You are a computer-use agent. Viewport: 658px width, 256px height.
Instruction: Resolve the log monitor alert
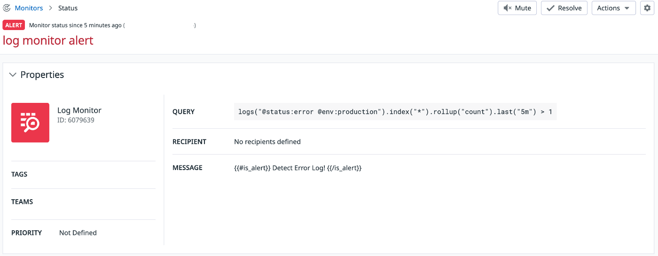564,8
